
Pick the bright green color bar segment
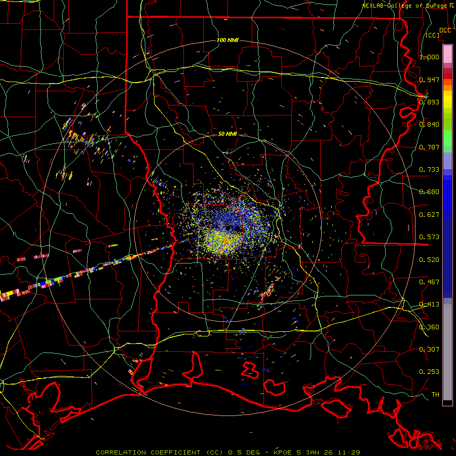[447, 138]
